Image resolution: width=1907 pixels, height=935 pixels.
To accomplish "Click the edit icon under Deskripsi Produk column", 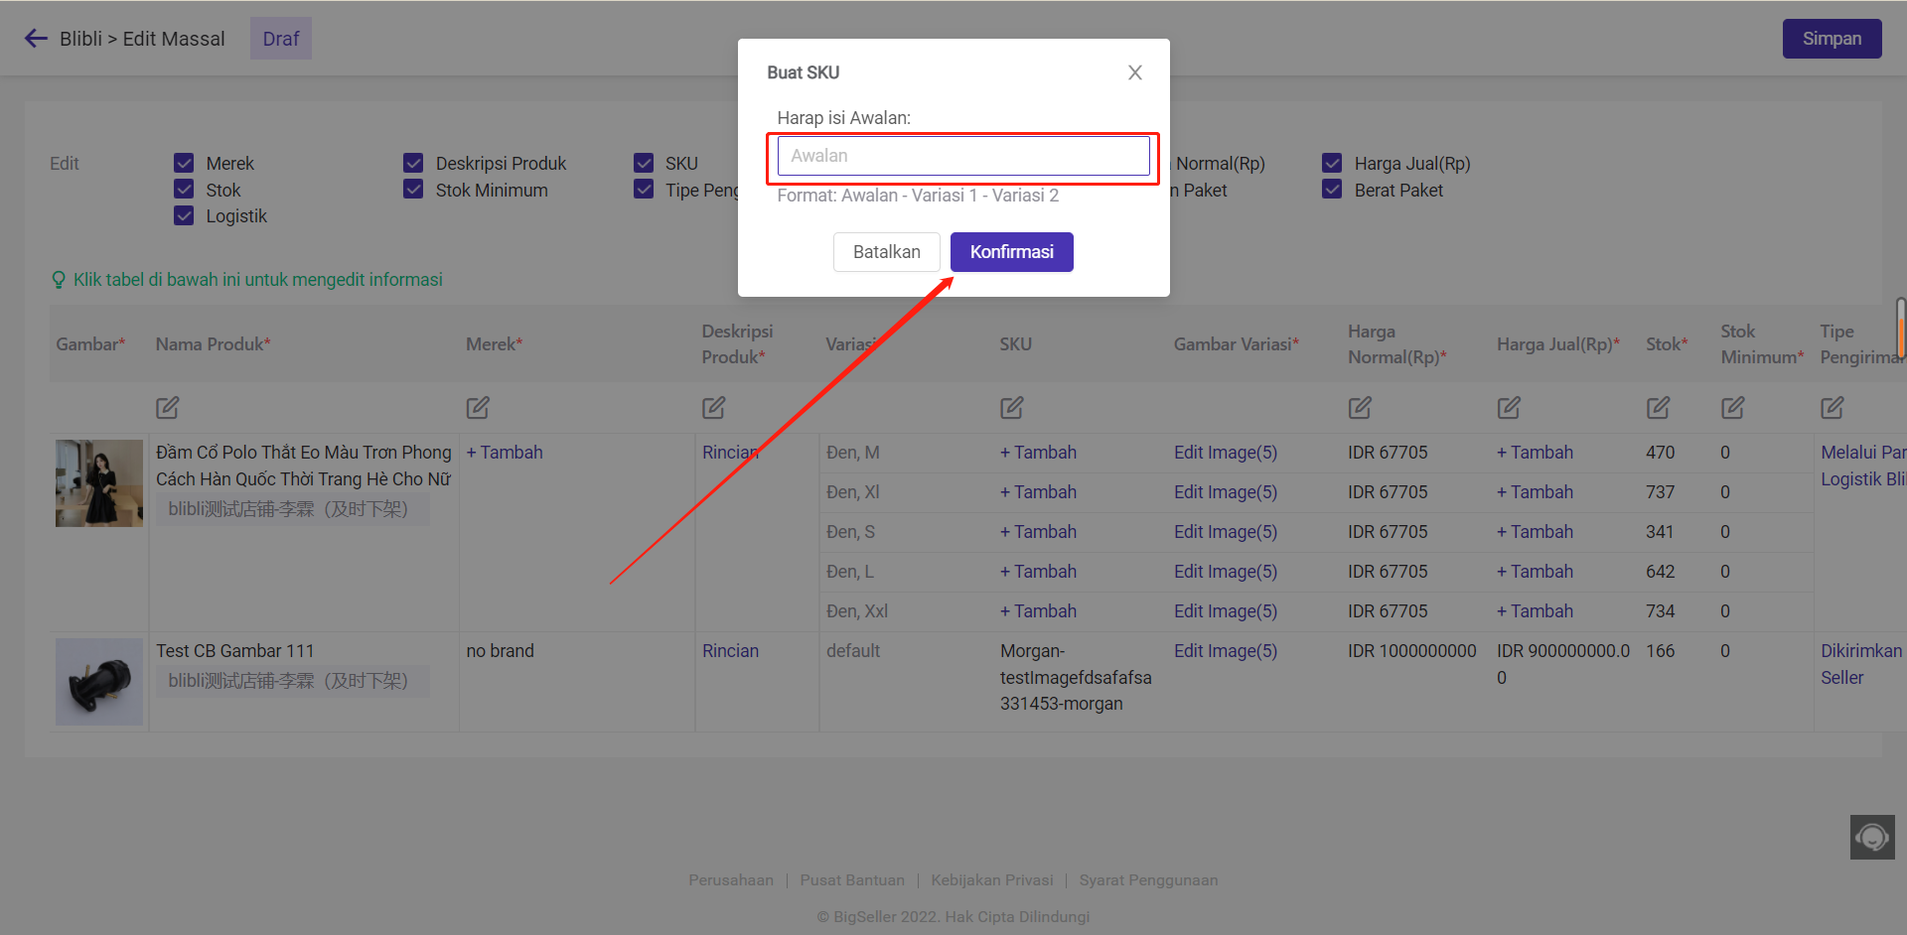I will [x=713, y=408].
